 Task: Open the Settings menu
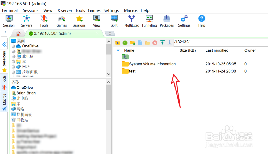[x=111, y=10]
